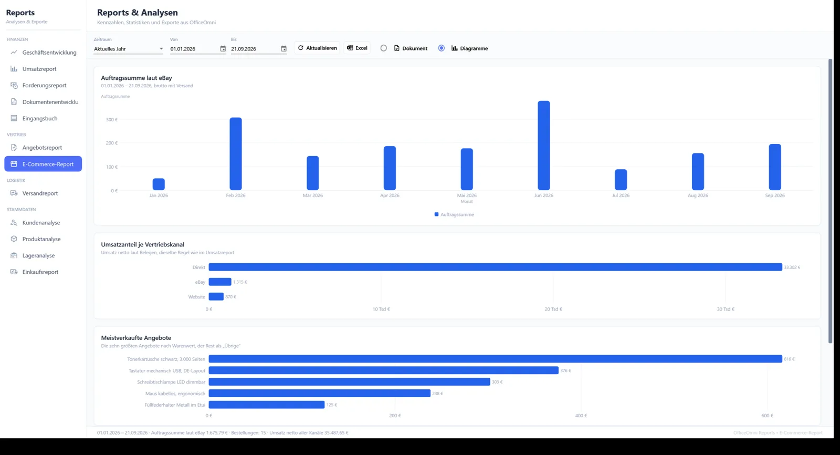Click the E-Commerce-Report shop icon

(x=14, y=164)
